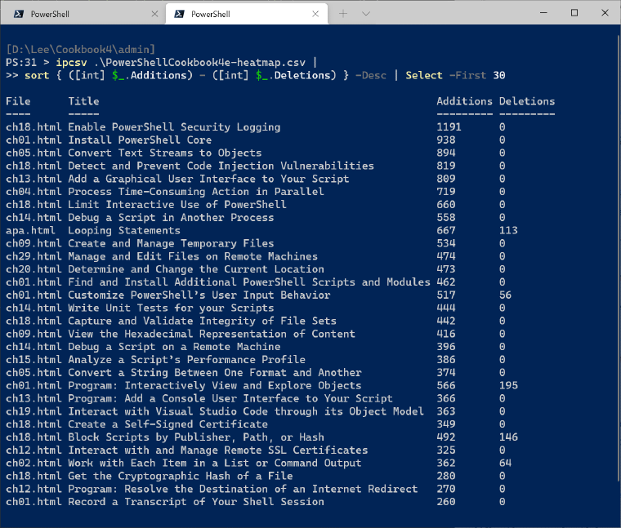Click row Convert a String Between One Format
The image size is (621, 528).
coord(280,373)
